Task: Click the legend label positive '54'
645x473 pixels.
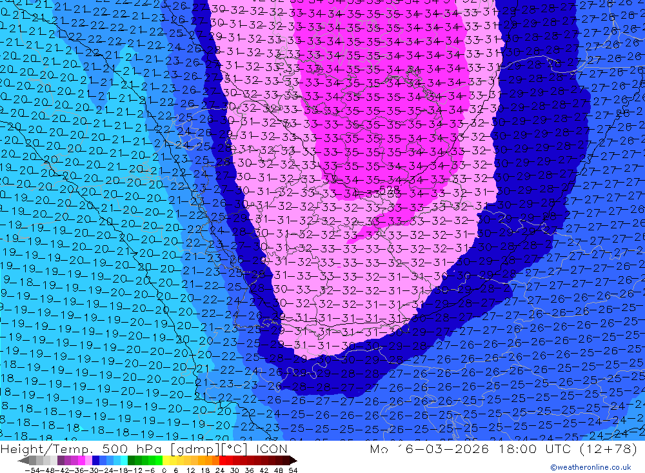Action: tap(293, 470)
